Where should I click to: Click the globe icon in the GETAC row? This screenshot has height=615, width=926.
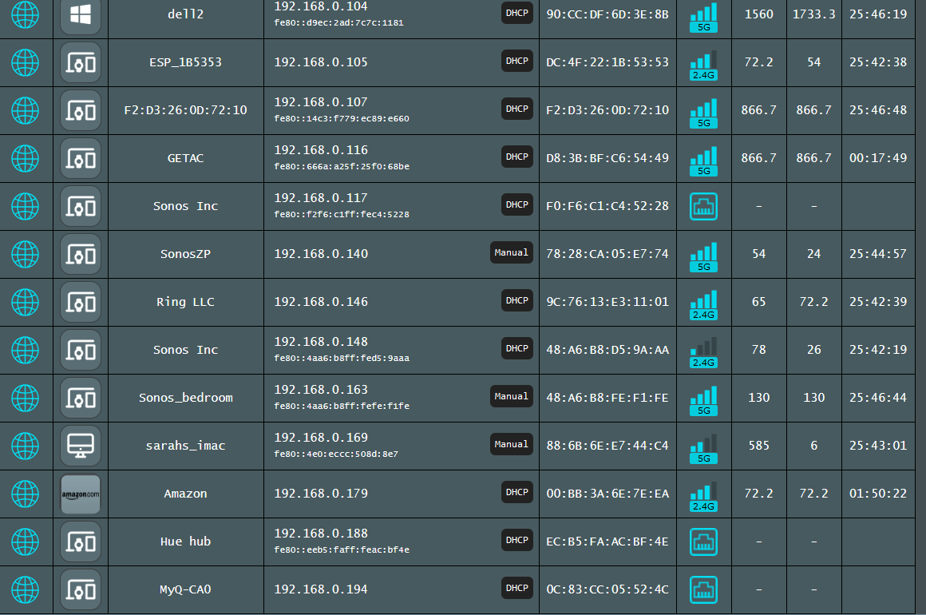click(26, 158)
